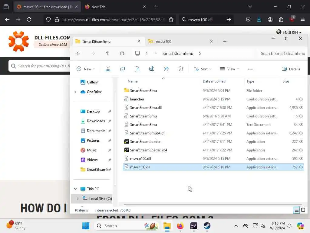Open the New dropdown in Explorer
Screen dimensions: 310x233
coord(86,69)
